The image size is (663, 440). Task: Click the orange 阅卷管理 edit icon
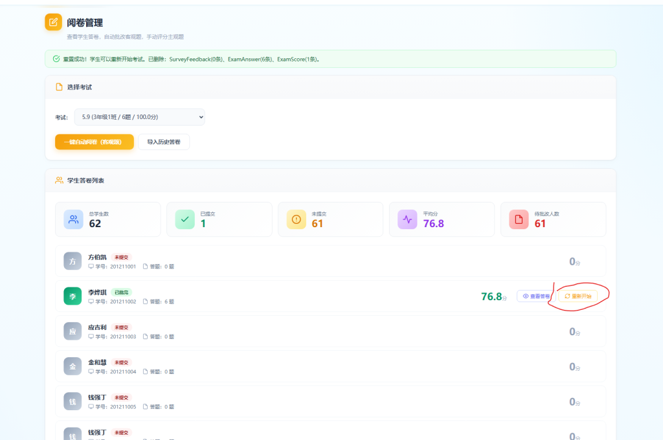point(53,22)
